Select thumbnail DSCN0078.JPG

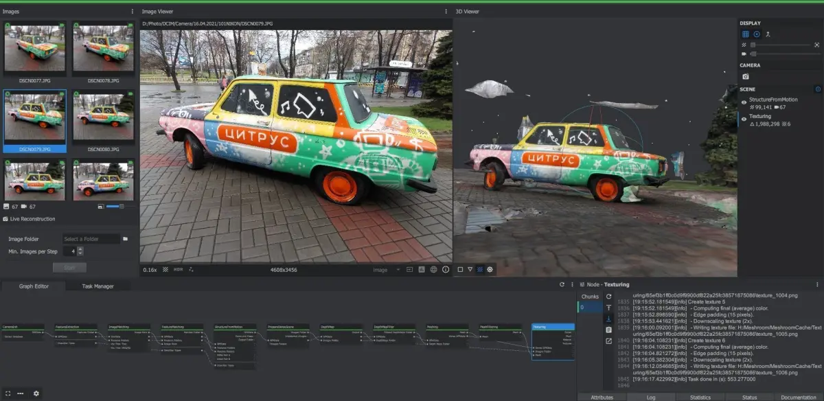pos(103,54)
